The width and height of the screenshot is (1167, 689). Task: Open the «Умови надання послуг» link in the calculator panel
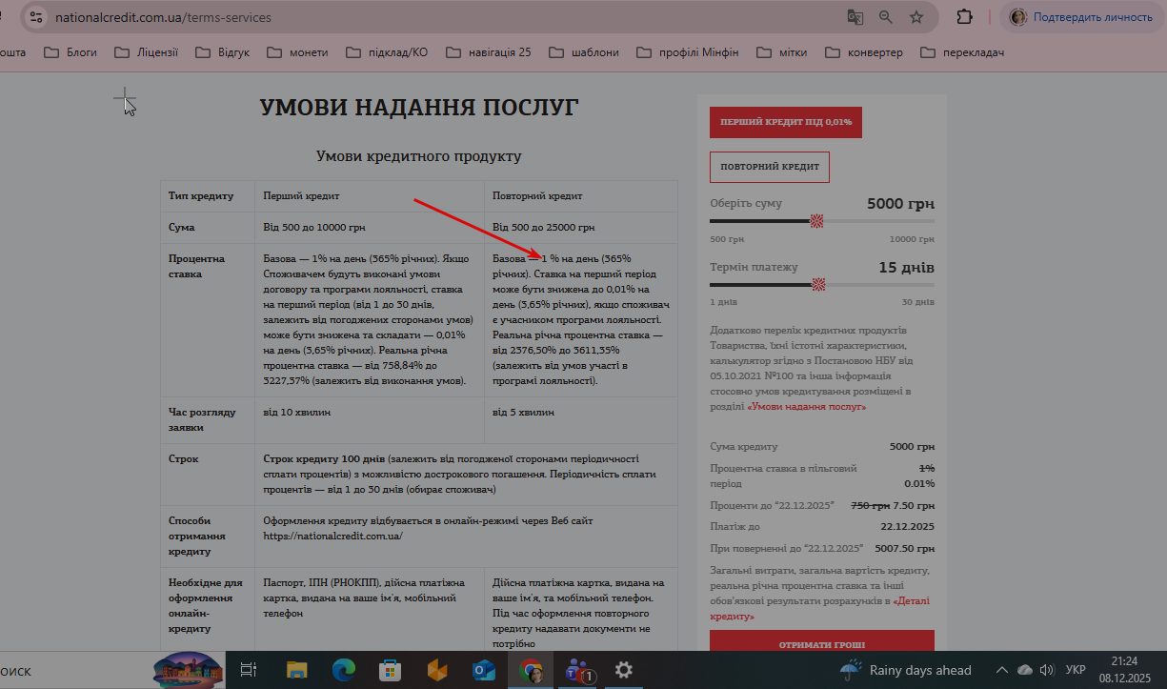coord(807,407)
